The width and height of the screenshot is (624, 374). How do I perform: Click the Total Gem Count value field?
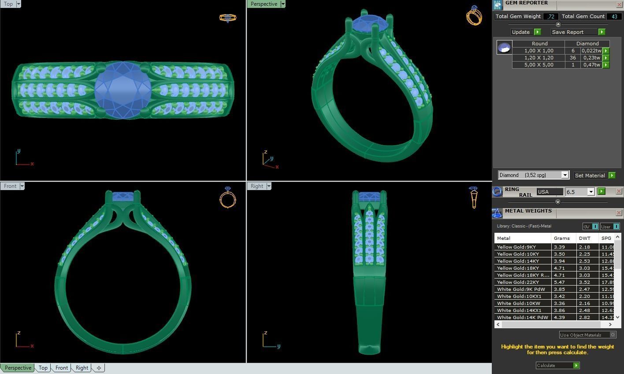click(x=614, y=16)
